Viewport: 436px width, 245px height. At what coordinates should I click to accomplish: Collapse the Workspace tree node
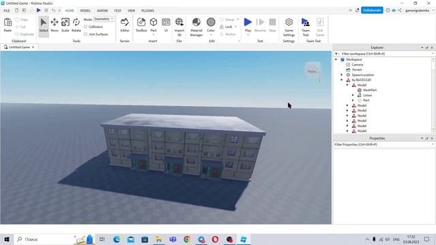[336, 59]
